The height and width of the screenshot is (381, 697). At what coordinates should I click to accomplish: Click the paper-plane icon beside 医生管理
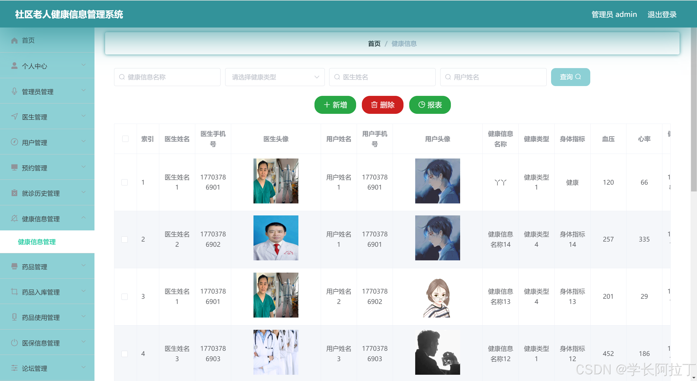click(14, 117)
